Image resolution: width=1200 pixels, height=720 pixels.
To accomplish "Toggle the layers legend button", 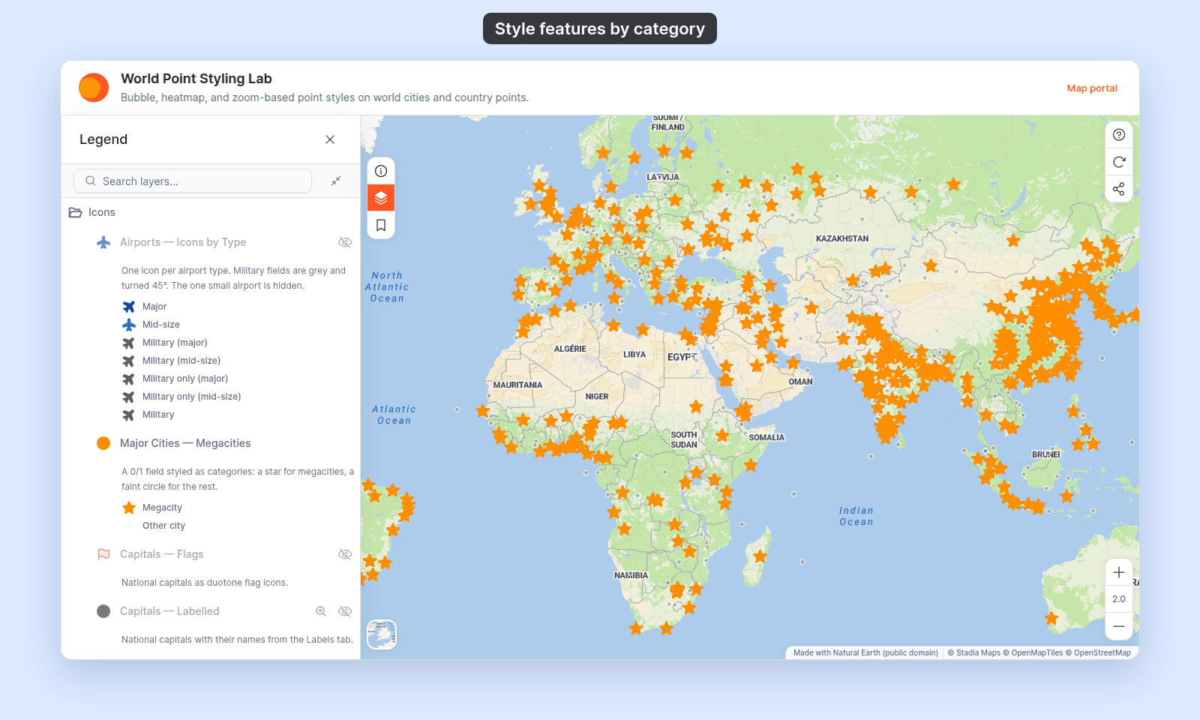I will coord(381,198).
